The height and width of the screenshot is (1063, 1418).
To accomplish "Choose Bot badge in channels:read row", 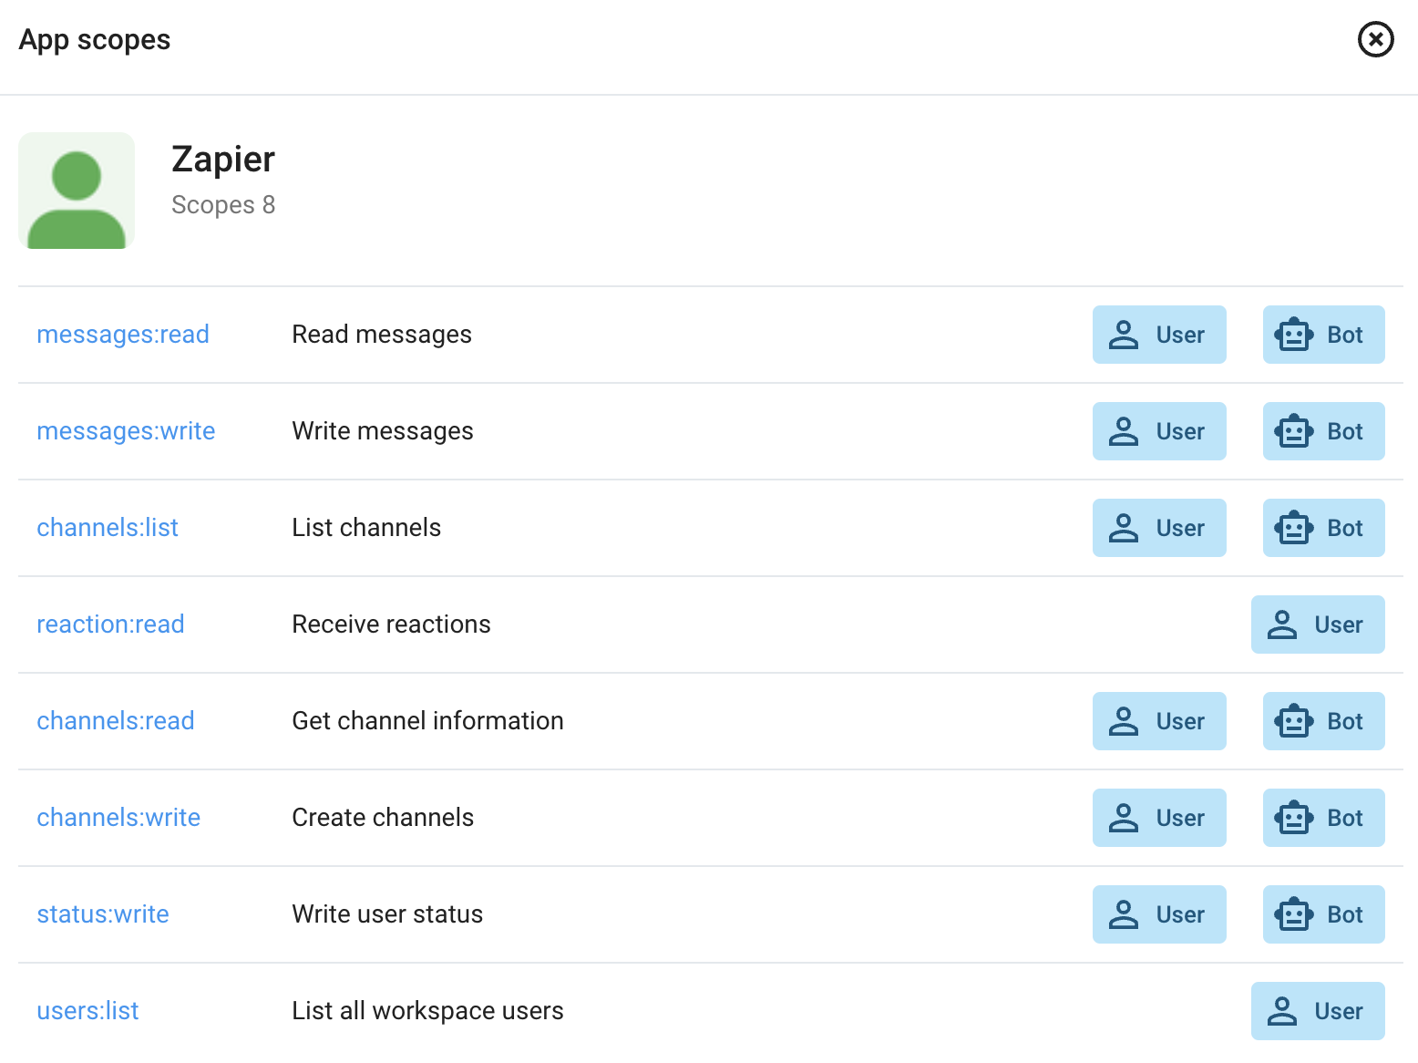I will tap(1323, 721).
